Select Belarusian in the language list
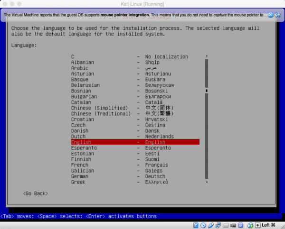The image size is (285, 229). coord(135,85)
